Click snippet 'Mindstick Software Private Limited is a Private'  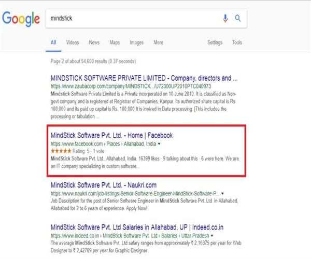pyautogui.click(x=144, y=105)
